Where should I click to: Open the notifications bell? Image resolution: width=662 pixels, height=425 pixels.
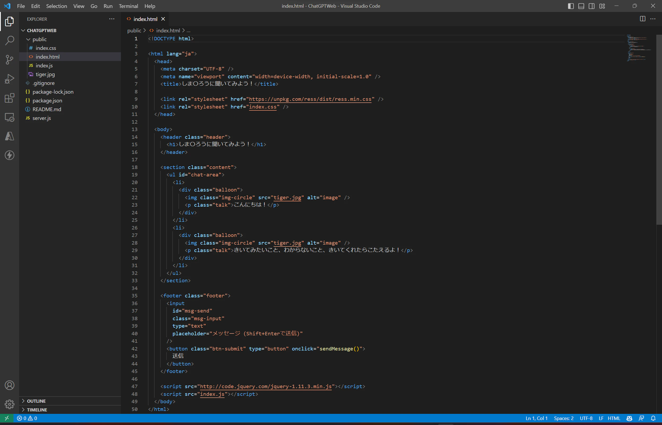654,418
